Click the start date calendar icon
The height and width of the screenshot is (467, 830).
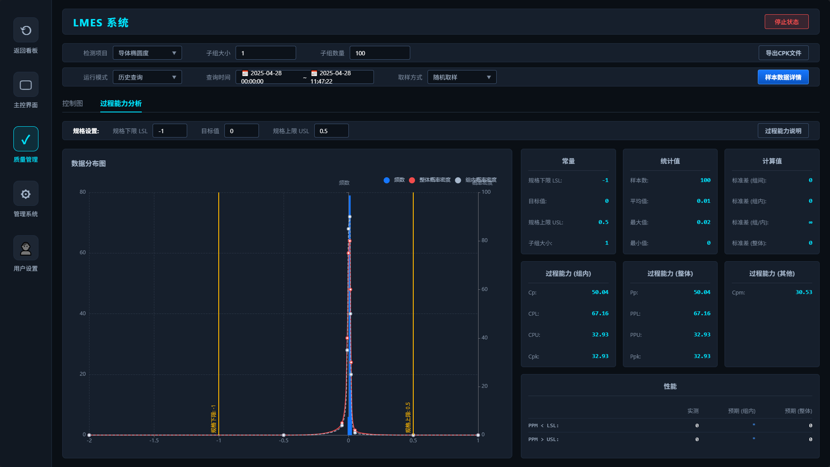tap(245, 74)
